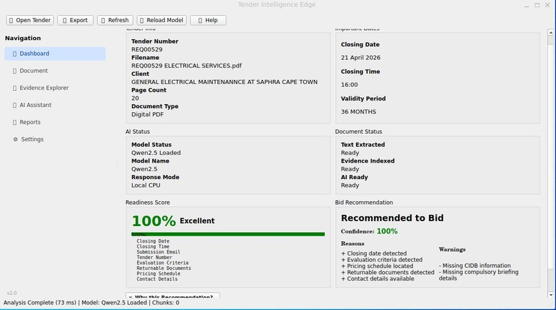Click the Chunks: 0 status bar entry

166,303
